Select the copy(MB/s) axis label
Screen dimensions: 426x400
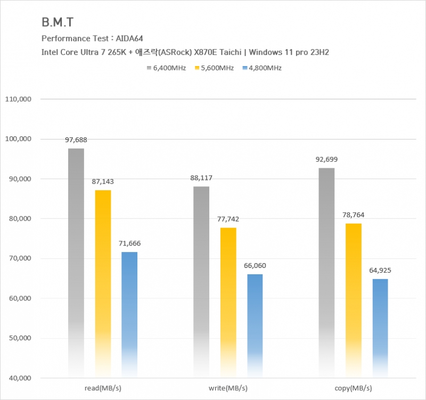click(353, 388)
